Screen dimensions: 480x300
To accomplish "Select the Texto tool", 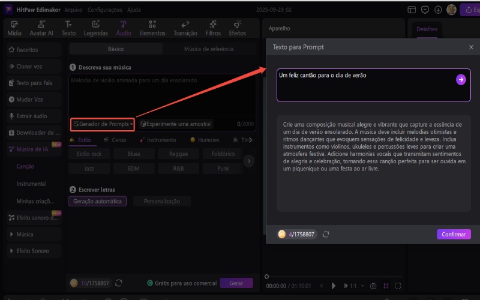I will pos(68,28).
